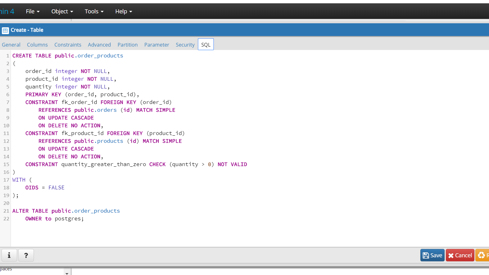Switch to the General tab

11,45
